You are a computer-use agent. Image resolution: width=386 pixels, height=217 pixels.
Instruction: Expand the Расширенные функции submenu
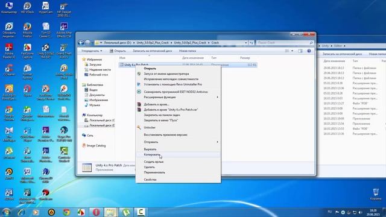178,97
